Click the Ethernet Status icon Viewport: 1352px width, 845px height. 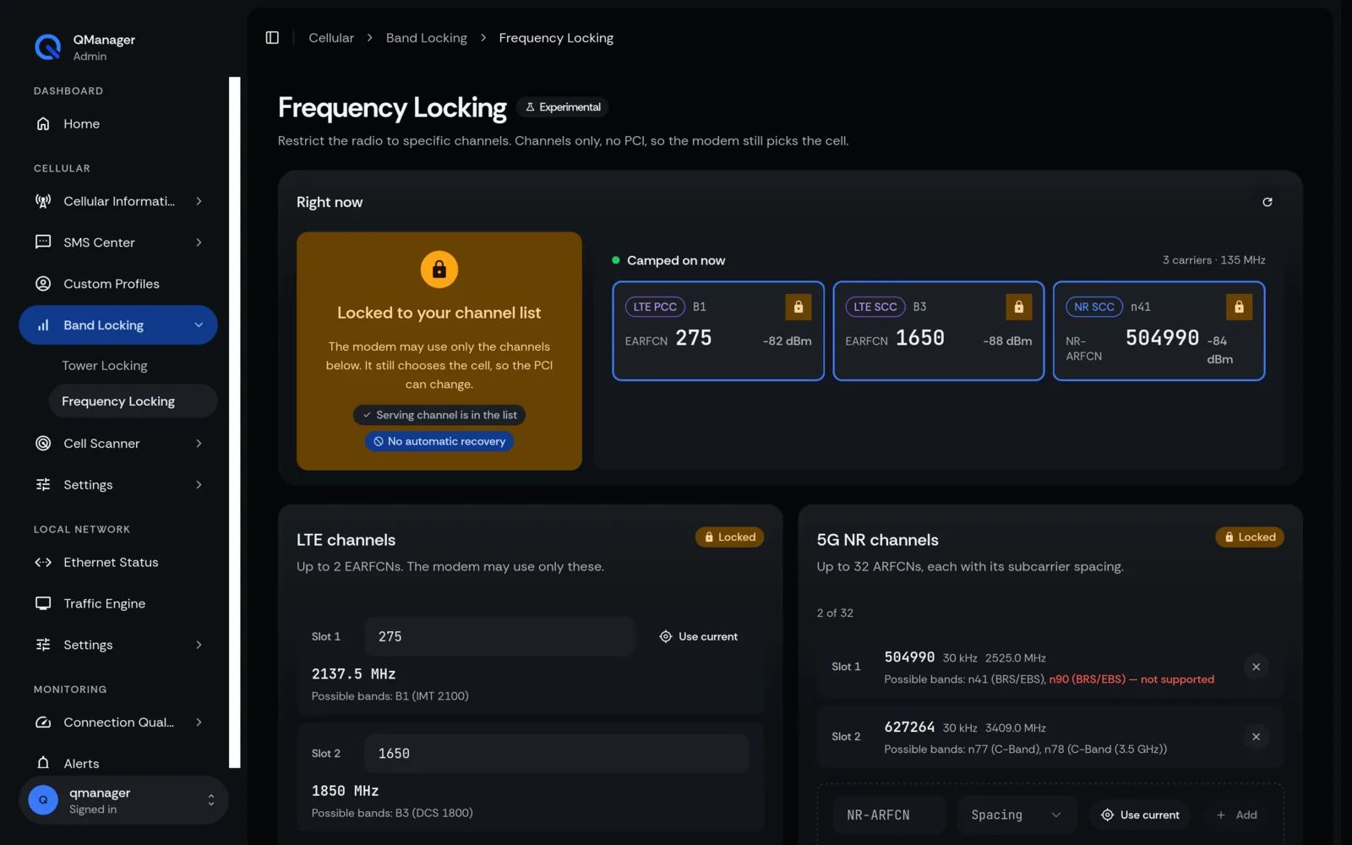point(43,563)
